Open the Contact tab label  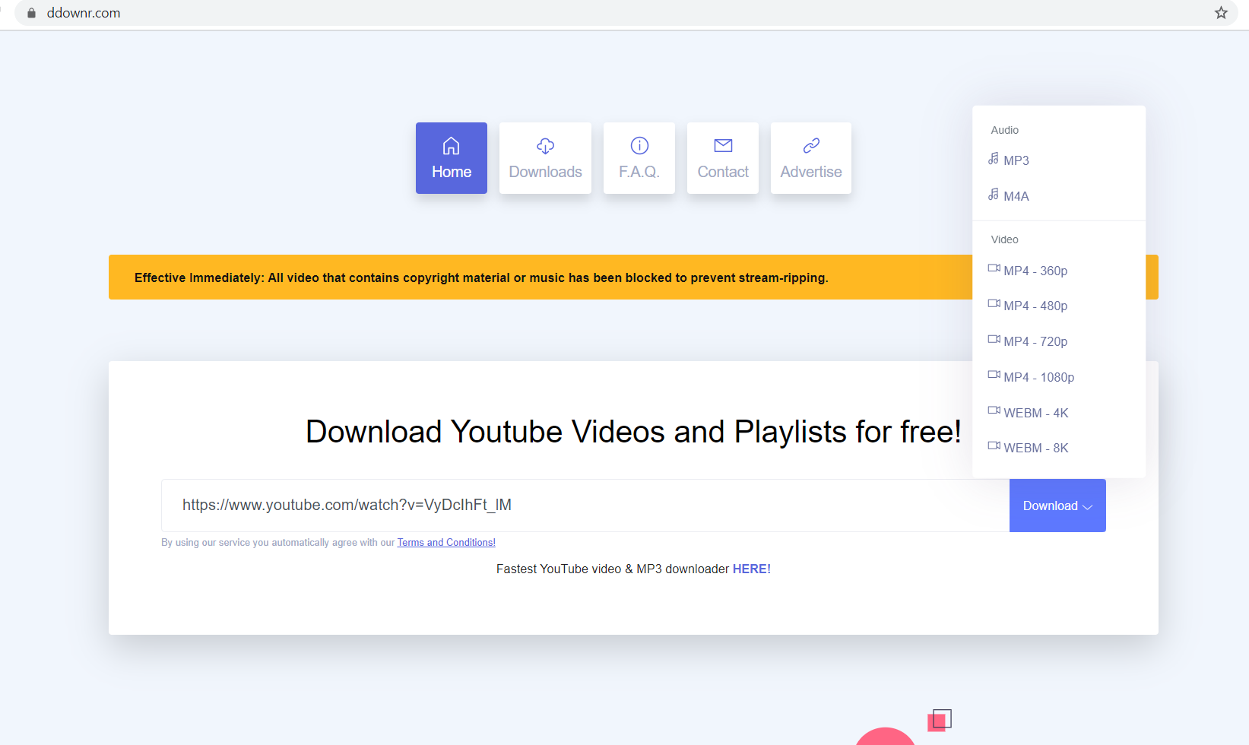pyautogui.click(x=723, y=172)
